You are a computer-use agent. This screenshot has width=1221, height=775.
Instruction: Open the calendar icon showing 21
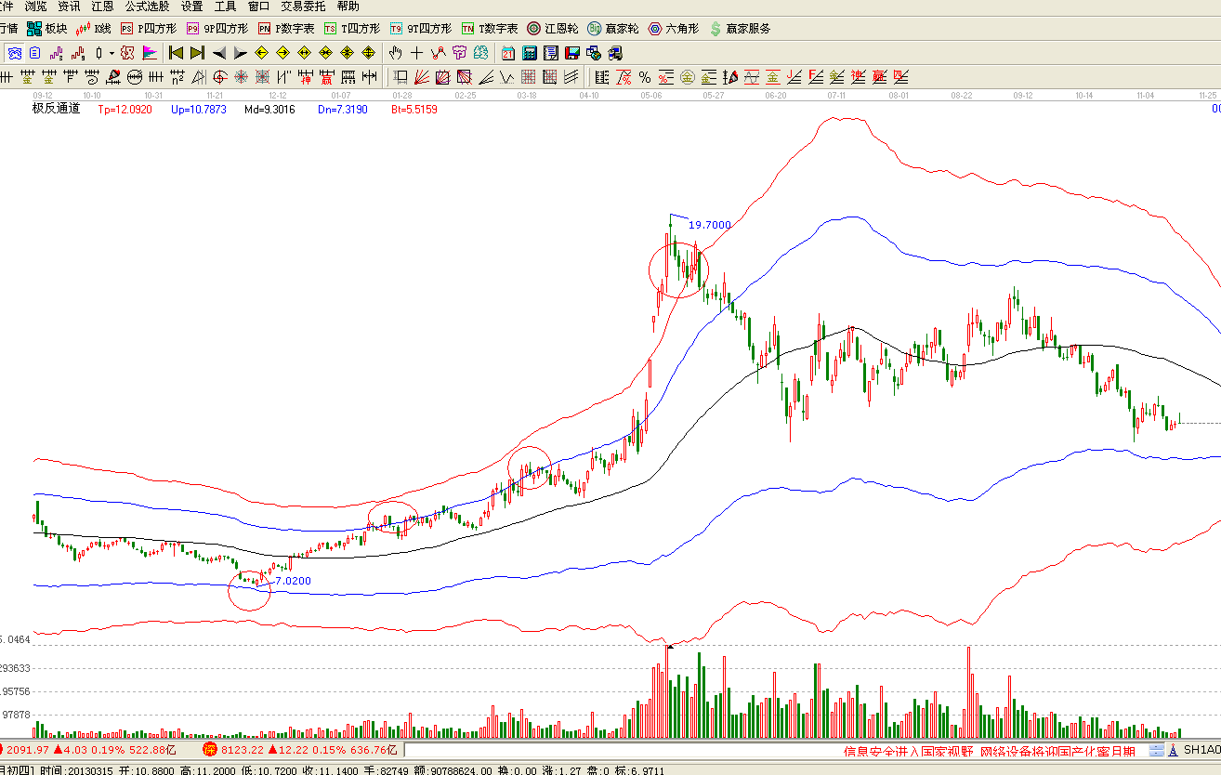click(x=508, y=53)
